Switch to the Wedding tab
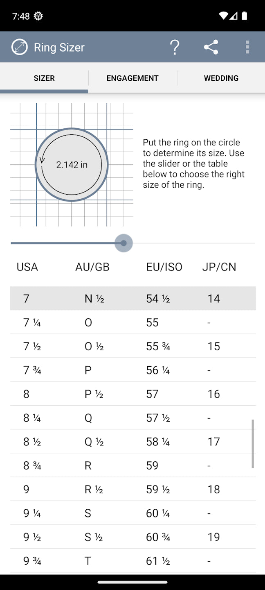This screenshot has width=265, height=590. pos(221,78)
